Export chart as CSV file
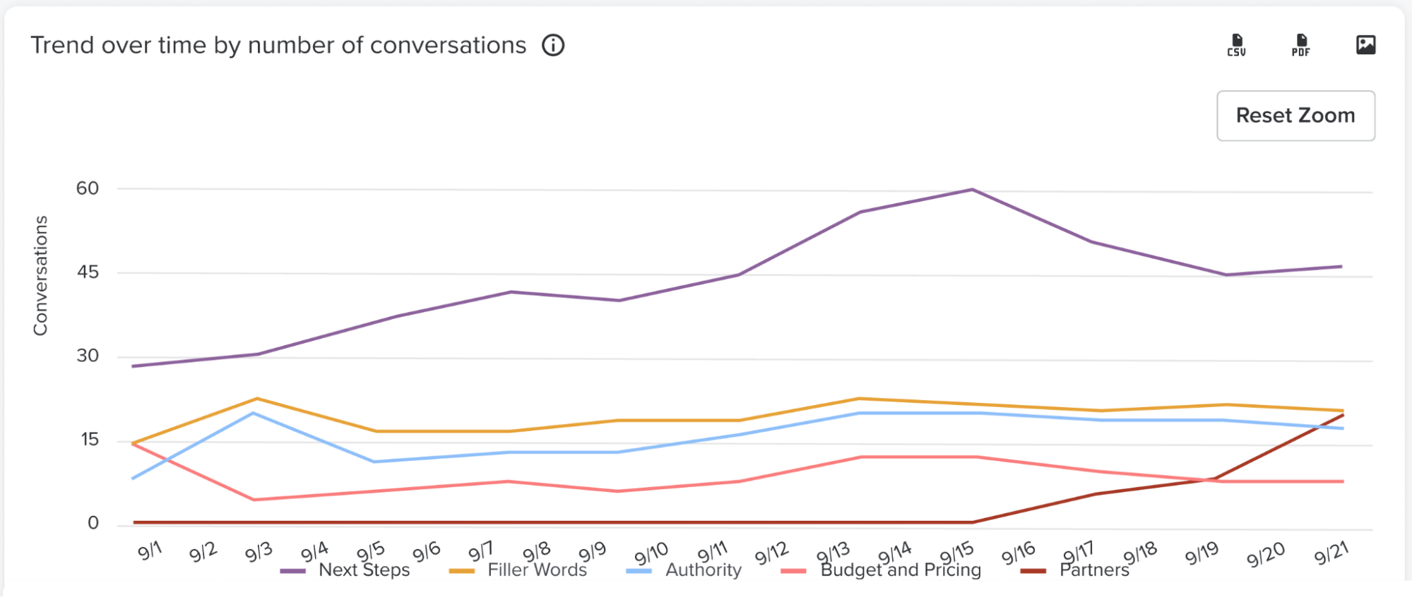This screenshot has width=1412, height=597. tap(1236, 45)
